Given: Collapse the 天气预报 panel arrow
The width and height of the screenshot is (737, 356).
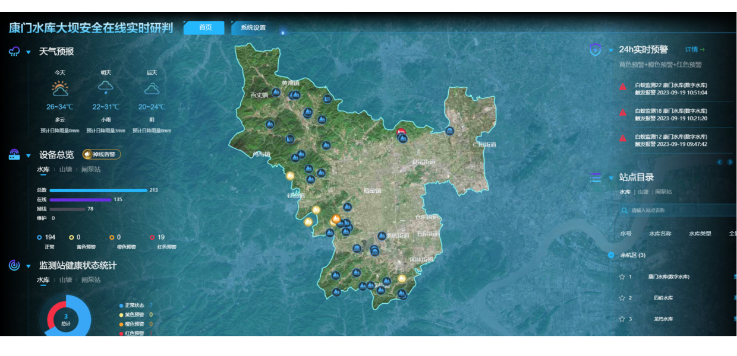Looking at the screenshot, I should click(29, 52).
